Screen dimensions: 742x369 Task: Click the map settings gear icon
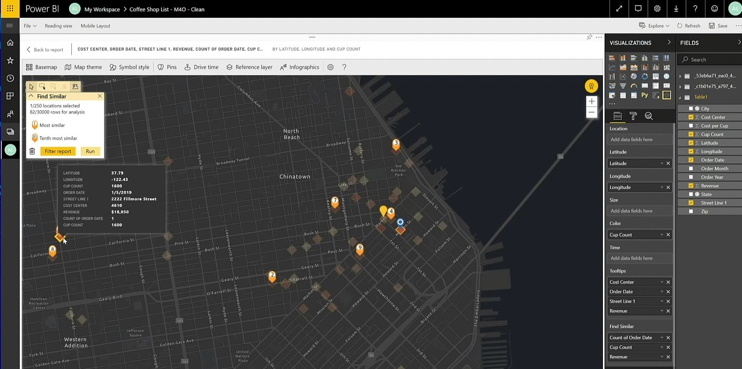[330, 67]
